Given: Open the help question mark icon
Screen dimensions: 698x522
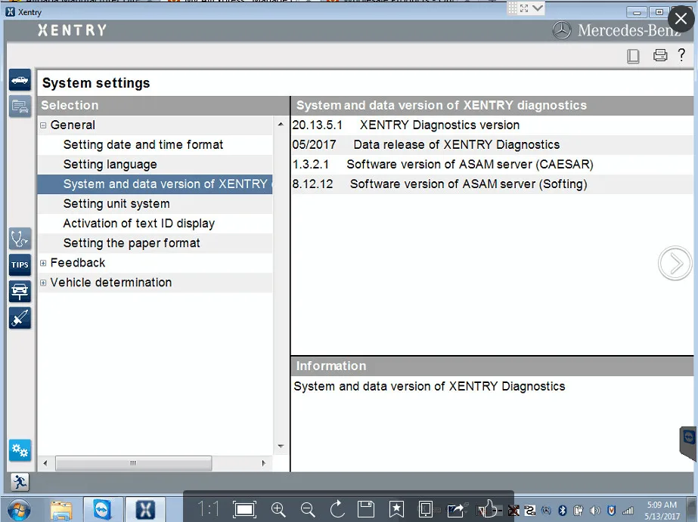Looking at the screenshot, I should pyautogui.click(x=681, y=54).
